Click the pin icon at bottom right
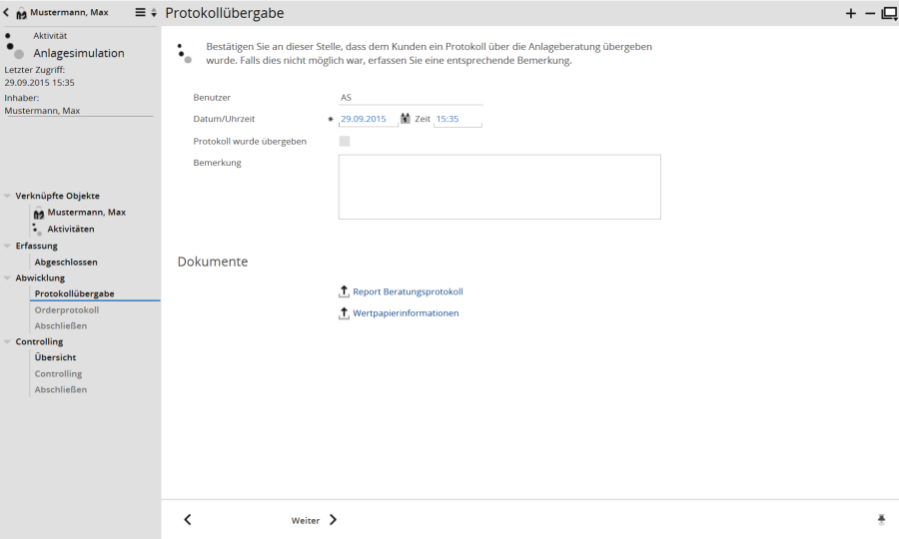Viewport: 899px width, 539px height. click(x=881, y=520)
